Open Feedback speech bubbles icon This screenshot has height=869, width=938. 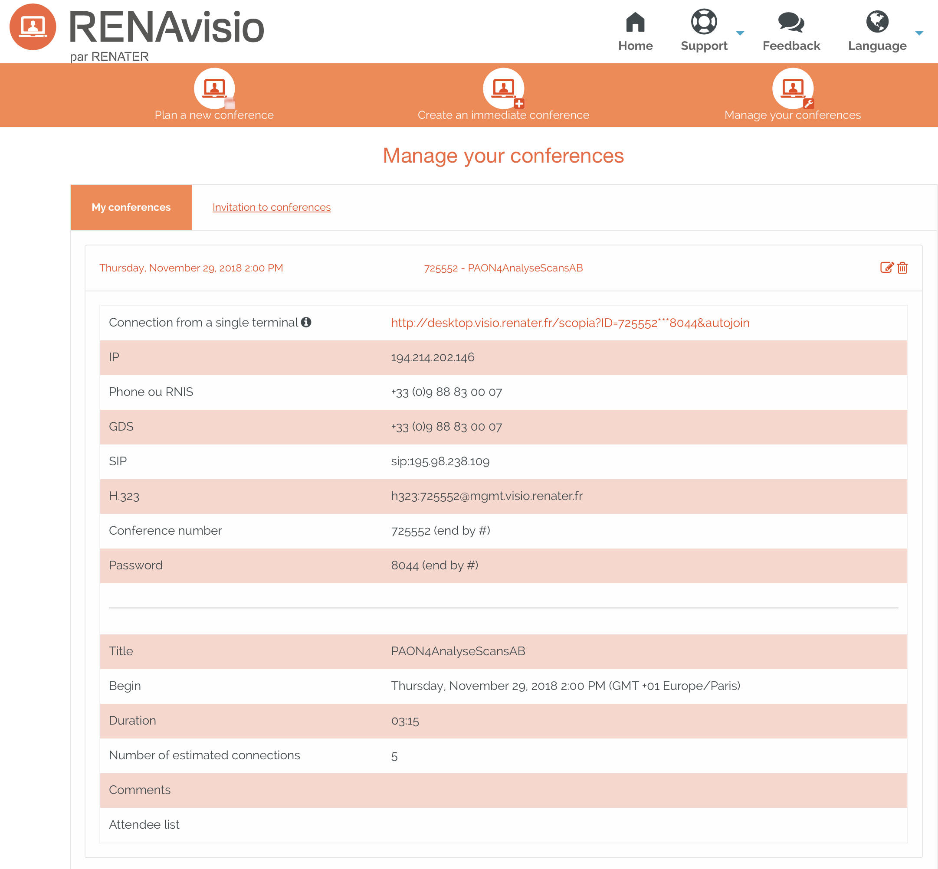pyautogui.click(x=791, y=22)
